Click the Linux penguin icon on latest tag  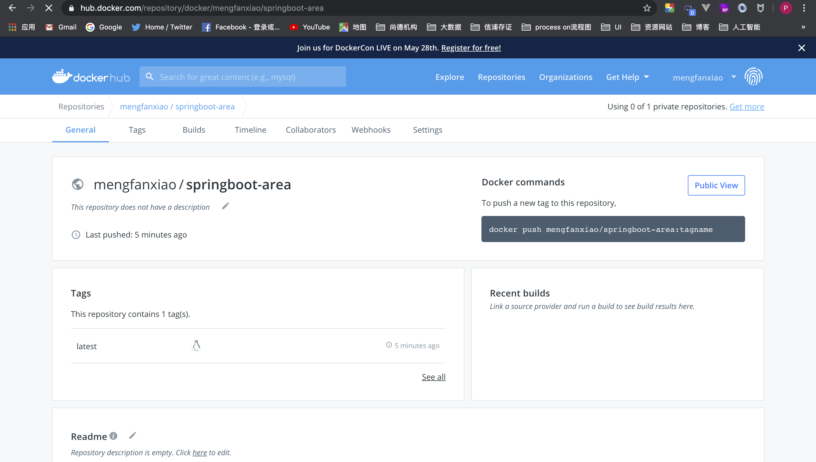point(196,346)
